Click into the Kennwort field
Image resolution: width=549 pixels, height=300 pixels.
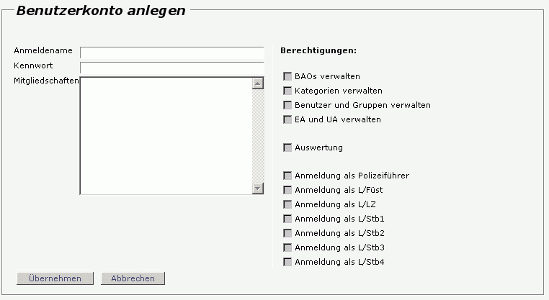coord(171,67)
